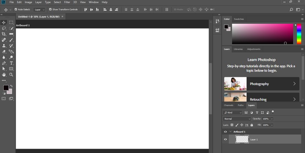Image resolution: width=305 pixels, height=153 pixels.
Task: Select the Paint Bucket tool
Action: (11, 51)
